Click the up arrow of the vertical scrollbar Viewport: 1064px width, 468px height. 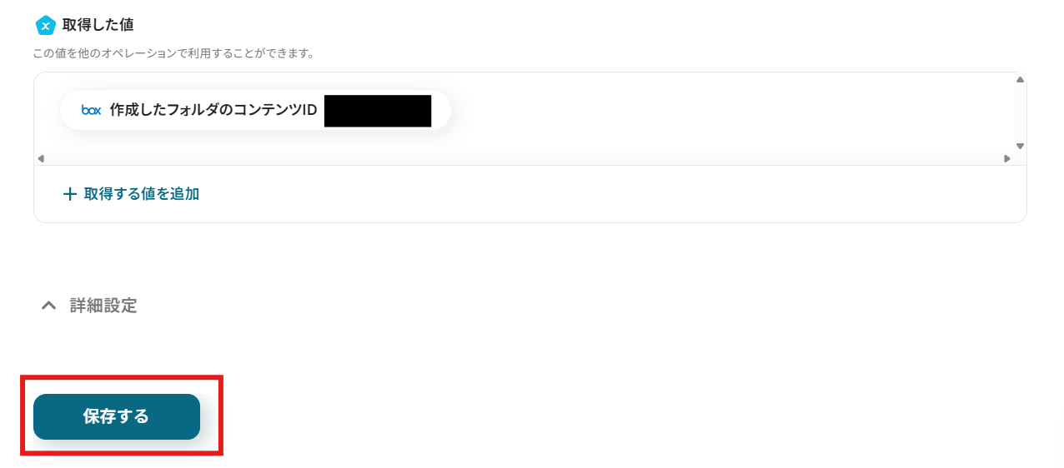click(x=1020, y=80)
